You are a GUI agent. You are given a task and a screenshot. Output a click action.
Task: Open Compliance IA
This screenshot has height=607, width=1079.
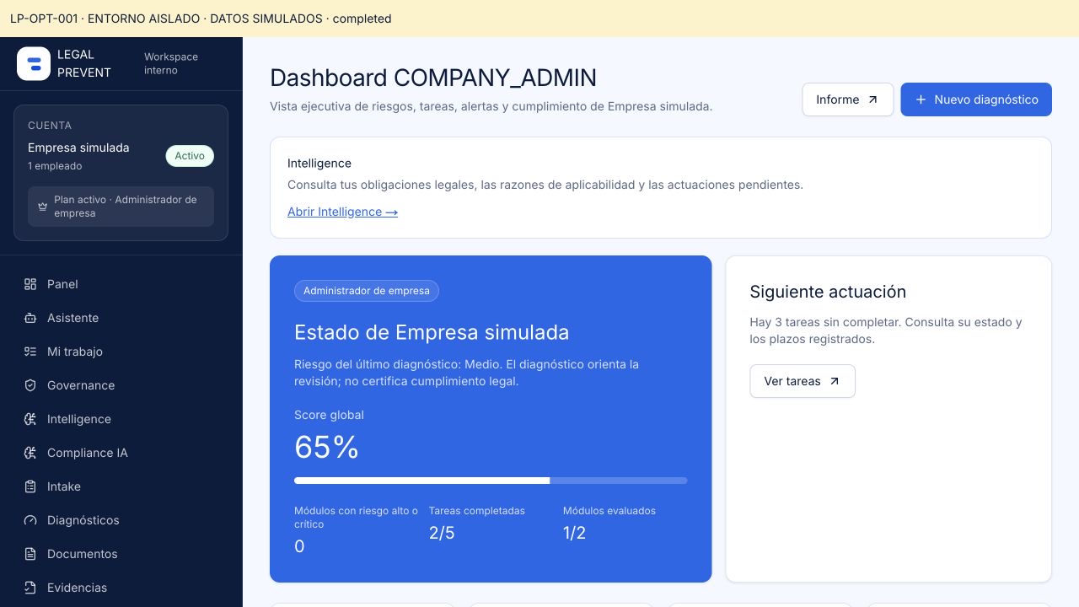(x=121, y=453)
